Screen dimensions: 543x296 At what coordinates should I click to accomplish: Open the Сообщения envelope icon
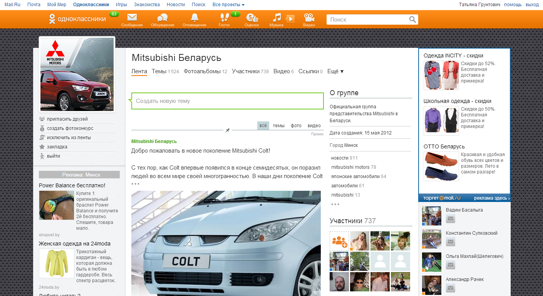point(132,17)
